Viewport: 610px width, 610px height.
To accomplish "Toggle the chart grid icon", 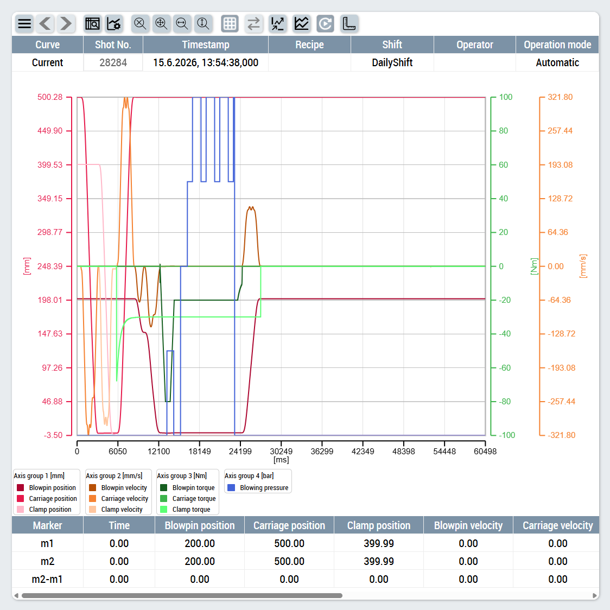I will tap(230, 24).
